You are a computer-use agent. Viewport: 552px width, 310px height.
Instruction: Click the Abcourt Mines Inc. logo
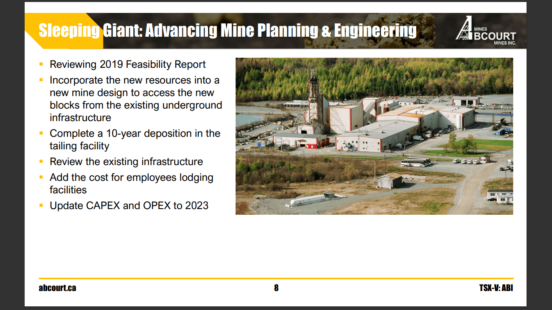(x=486, y=31)
